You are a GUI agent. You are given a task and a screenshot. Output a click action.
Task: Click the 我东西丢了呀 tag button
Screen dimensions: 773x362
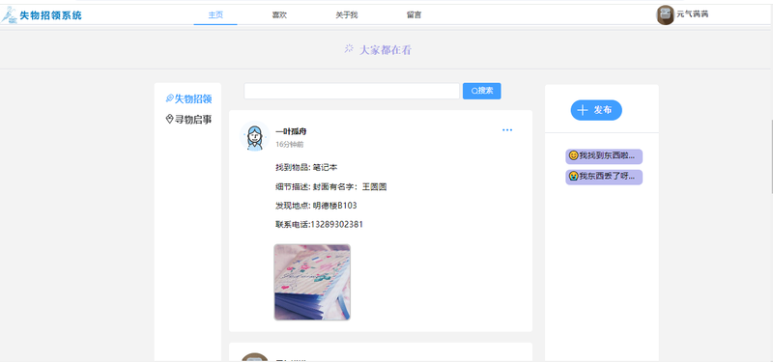pos(604,177)
